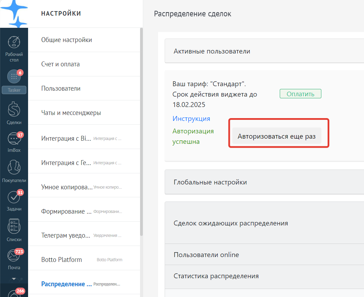The width and height of the screenshot is (364, 297).
Task: Open Покупатели customers icon
Action: tap(14, 167)
